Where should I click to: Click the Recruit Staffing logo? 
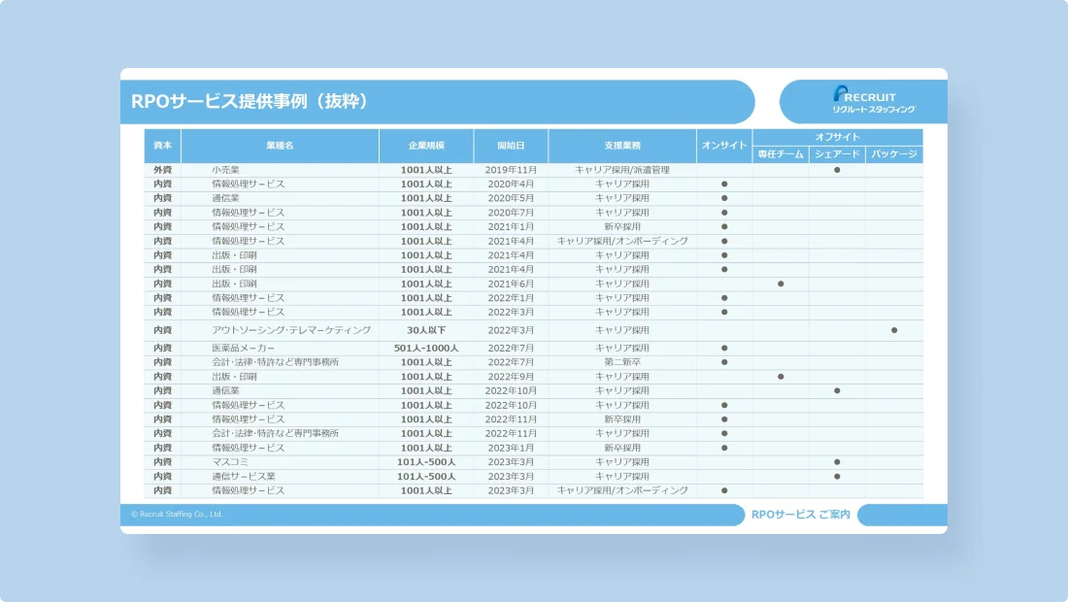point(863,100)
